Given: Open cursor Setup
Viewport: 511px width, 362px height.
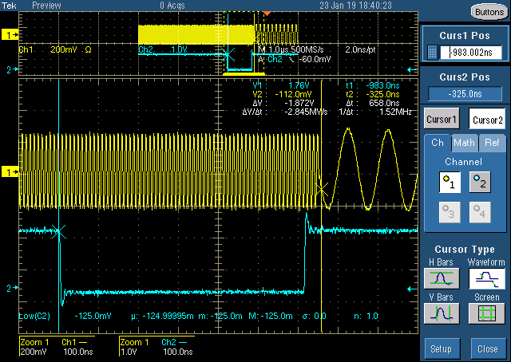Looking at the screenshot, I should pos(441,348).
